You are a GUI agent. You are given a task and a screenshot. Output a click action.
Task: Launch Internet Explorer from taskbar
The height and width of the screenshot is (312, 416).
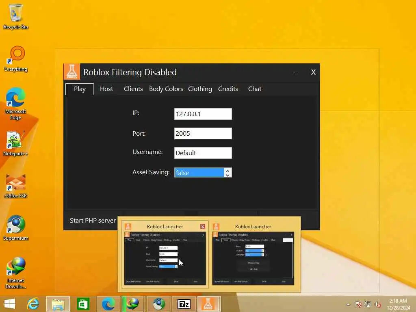pos(33,304)
